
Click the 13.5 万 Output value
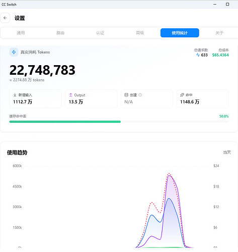coord(76,102)
